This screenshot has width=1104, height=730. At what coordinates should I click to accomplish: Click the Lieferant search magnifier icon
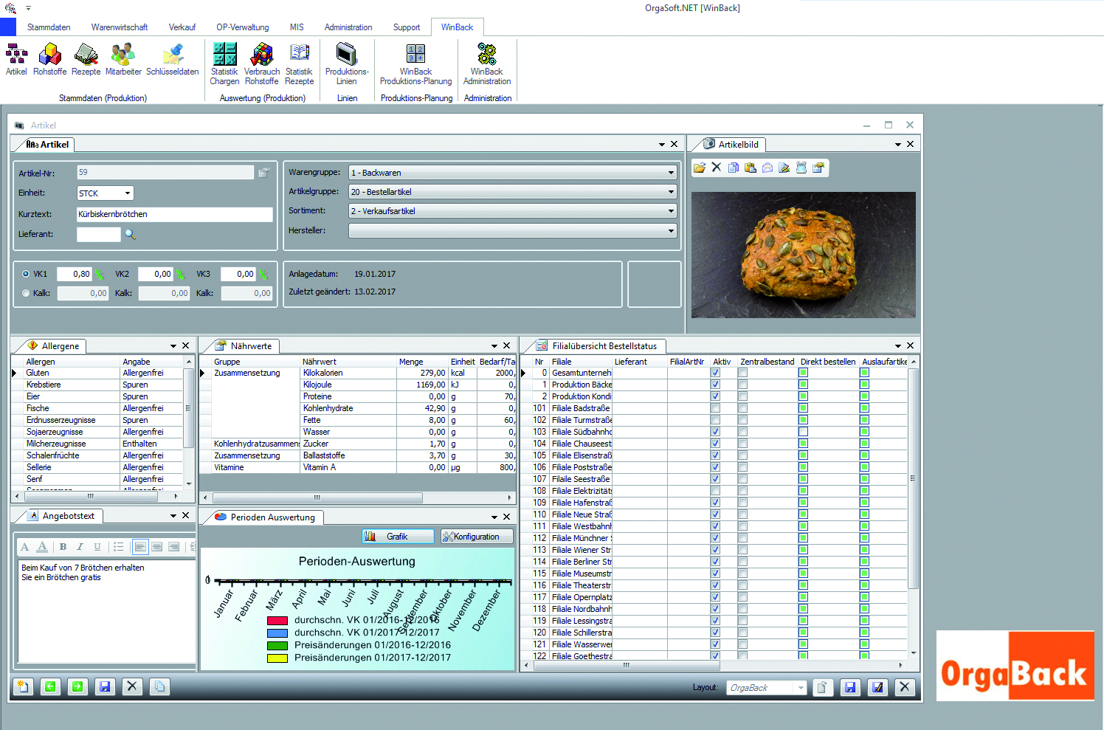(x=130, y=234)
